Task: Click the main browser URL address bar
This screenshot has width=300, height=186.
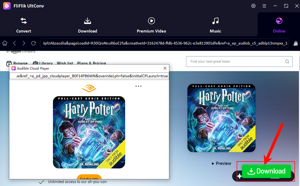Action: 165,43
